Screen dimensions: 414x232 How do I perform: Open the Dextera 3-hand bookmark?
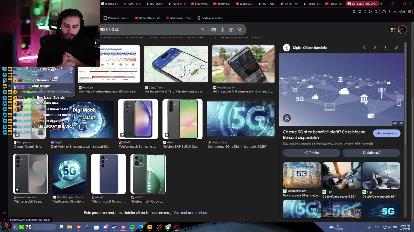211,18
